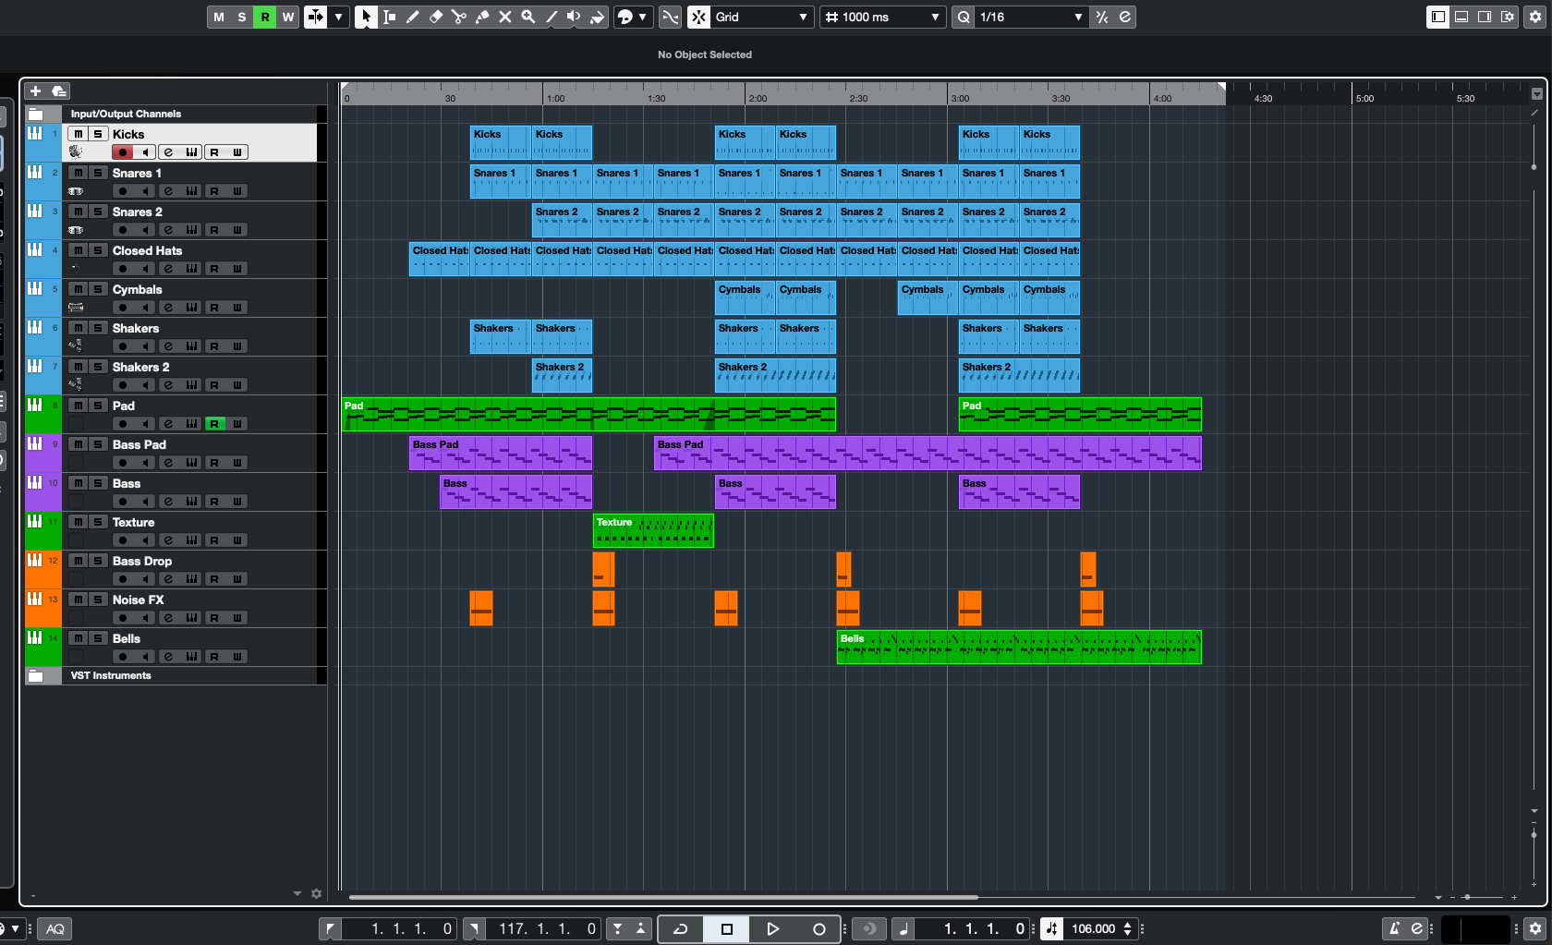Click the Go to Right Locator icon
Screen dimensions: 1552x945
click(474, 928)
